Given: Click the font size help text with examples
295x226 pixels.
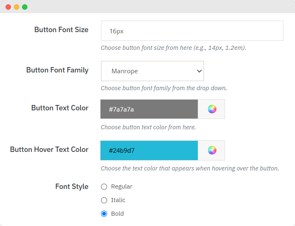Looking at the screenshot, I should 173,48.
